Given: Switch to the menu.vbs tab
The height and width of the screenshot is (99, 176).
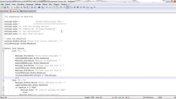Looking at the screenshot, I should pos(14,11).
